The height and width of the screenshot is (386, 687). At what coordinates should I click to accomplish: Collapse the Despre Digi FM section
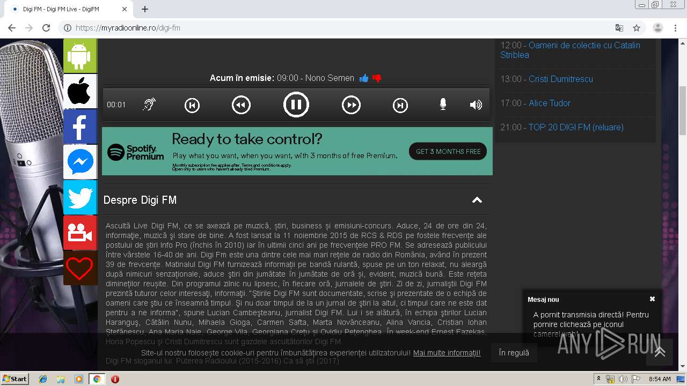pyautogui.click(x=477, y=200)
